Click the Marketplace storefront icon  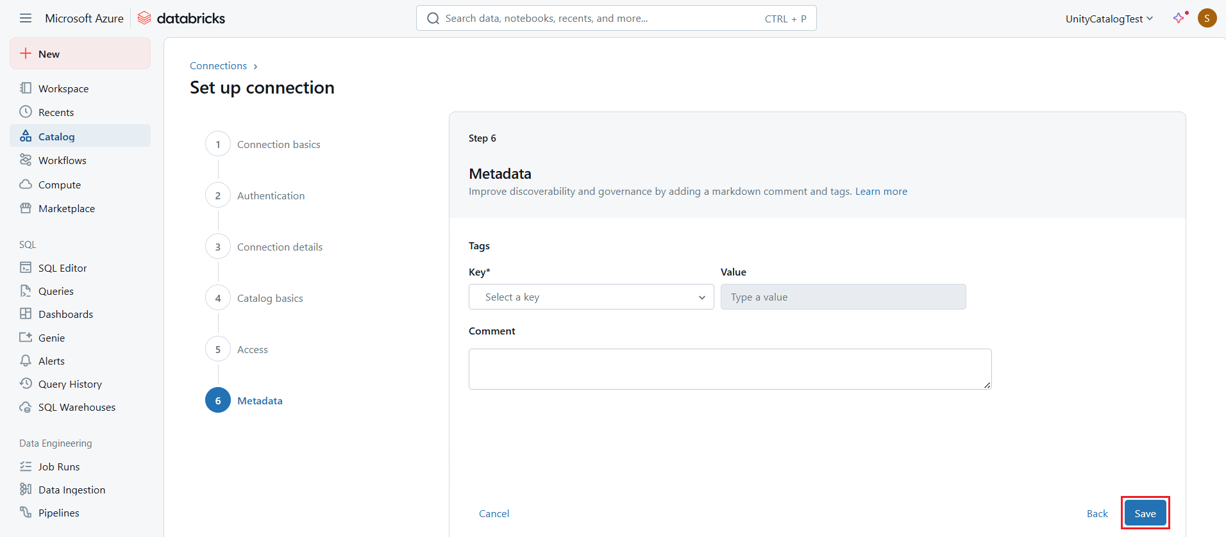click(26, 208)
